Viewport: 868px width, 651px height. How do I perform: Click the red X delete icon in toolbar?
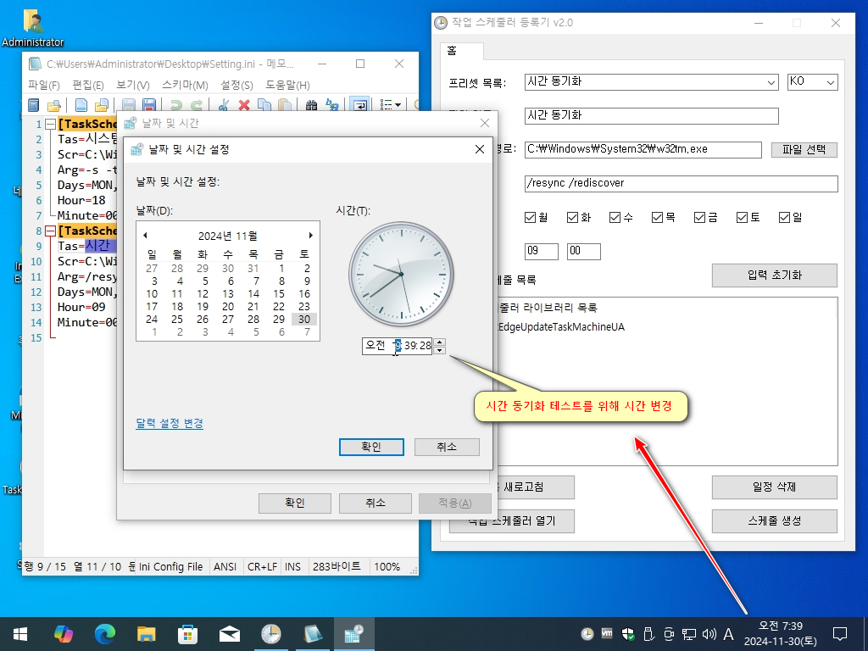click(x=243, y=104)
